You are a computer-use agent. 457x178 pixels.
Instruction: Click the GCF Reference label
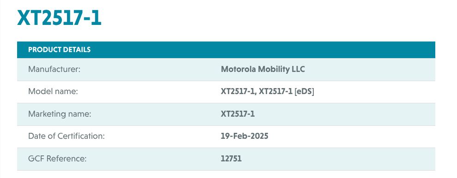[57, 159]
